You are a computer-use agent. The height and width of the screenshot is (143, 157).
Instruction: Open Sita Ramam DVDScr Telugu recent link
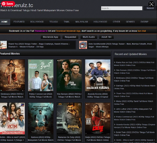[134, 72]
